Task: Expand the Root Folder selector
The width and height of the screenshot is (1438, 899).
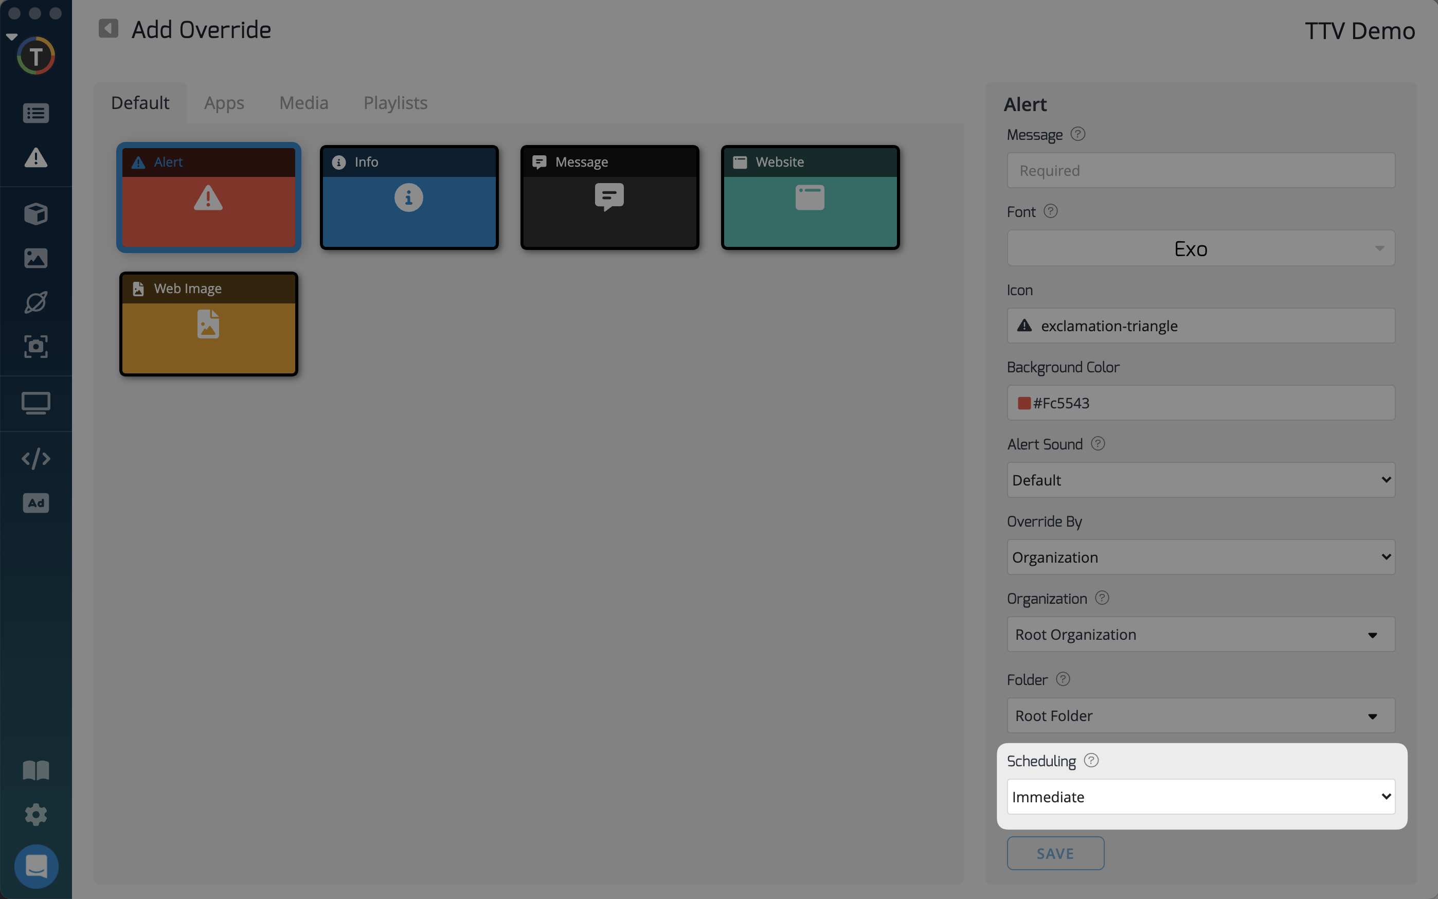Action: click(1200, 716)
